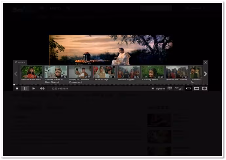
Task: Click the main video frame
Action: tap(111, 50)
